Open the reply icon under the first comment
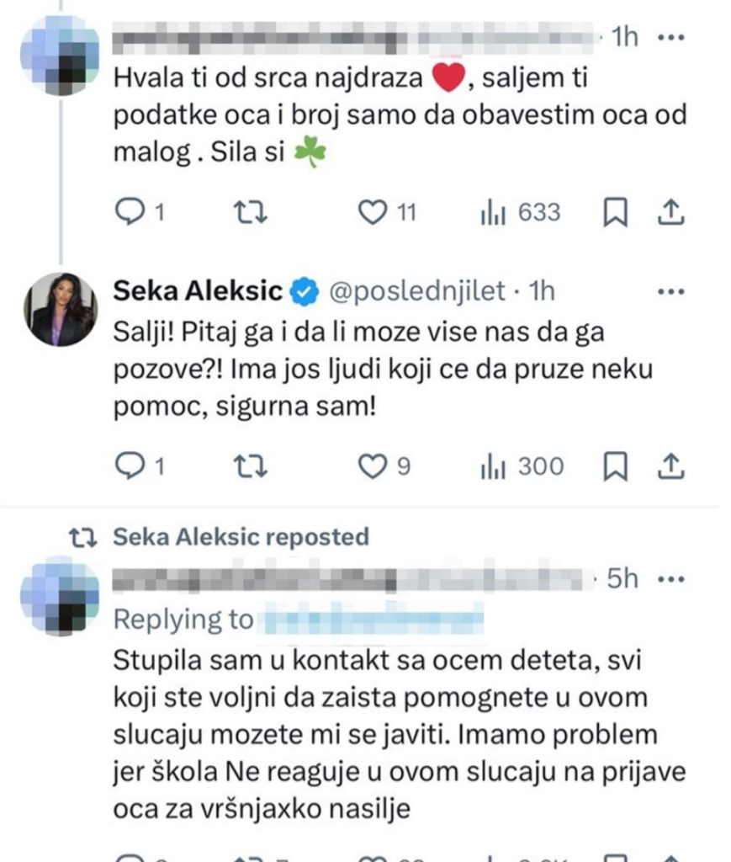The width and height of the screenshot is (731, 862). 129,212
